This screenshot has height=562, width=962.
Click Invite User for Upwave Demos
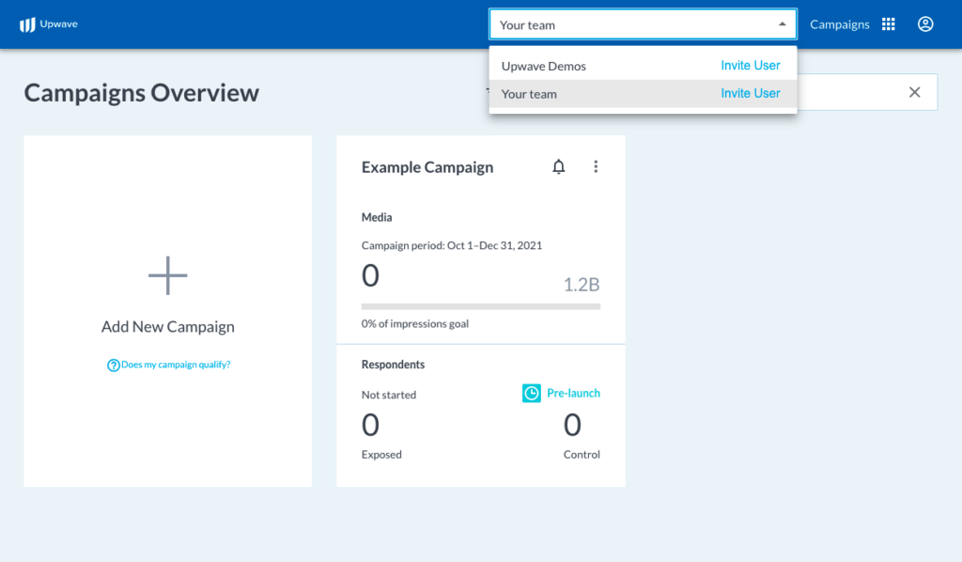[751, 65]
